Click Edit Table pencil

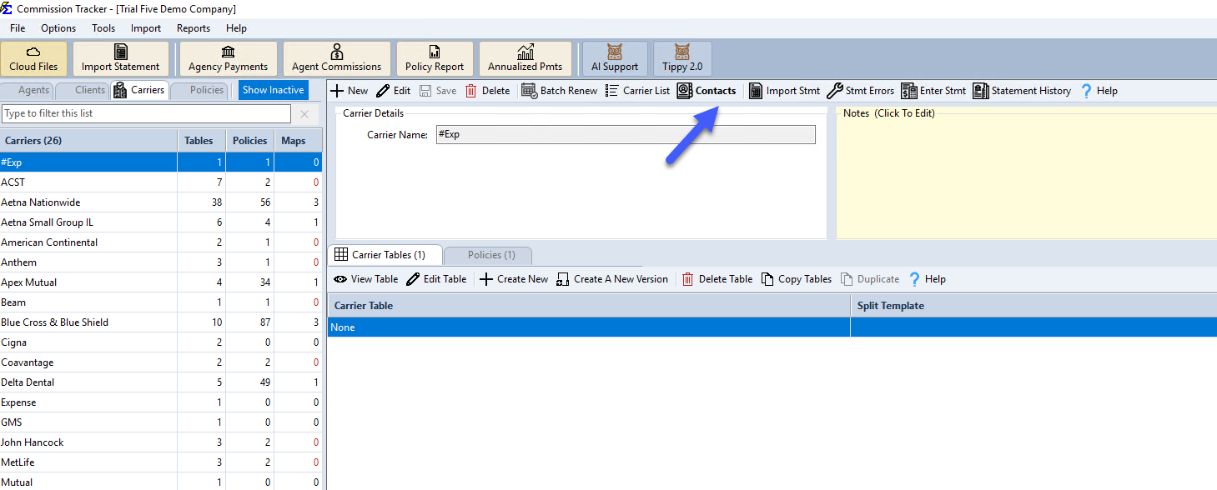(x=437, y=279)
